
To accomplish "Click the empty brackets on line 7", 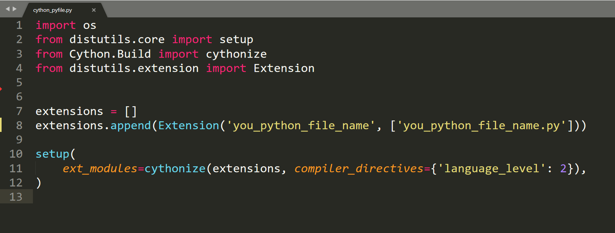I will point(131,111).
